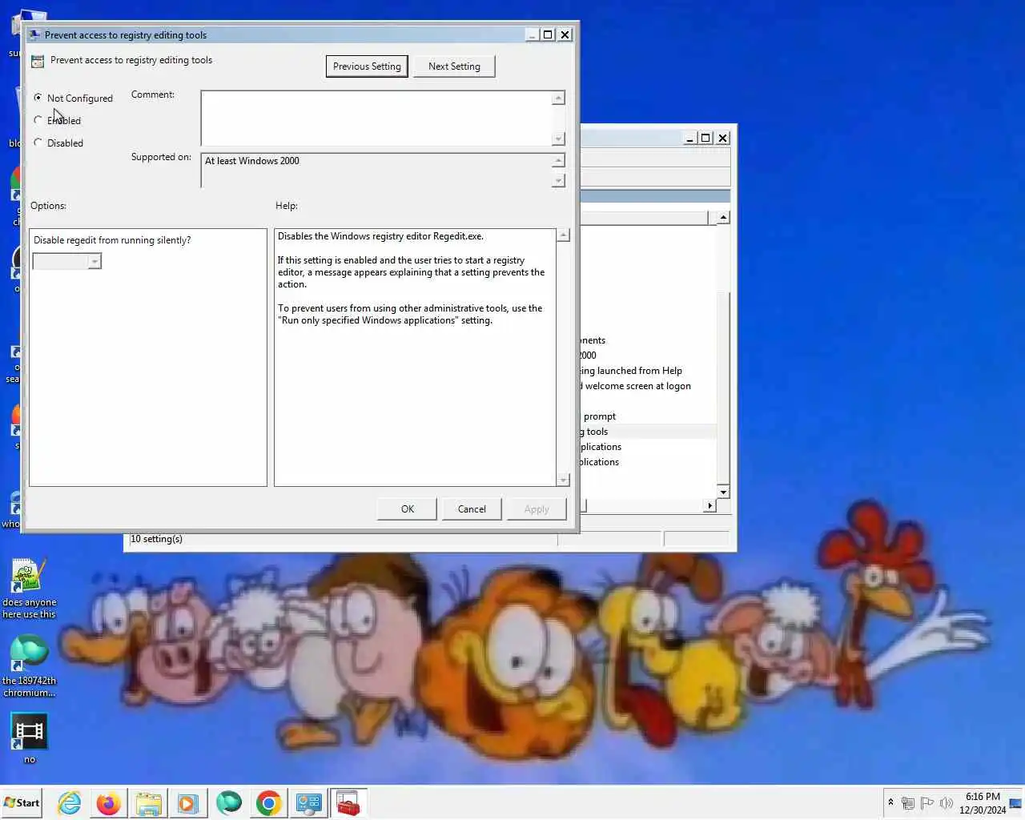Open Firefox from the taskbar
1025x820 pixels.
(x=108, y=802)
